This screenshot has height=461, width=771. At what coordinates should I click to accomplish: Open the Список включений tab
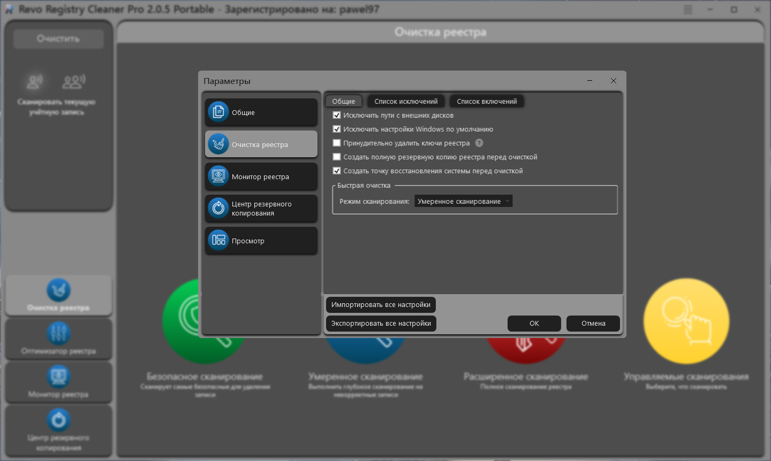click(487, 101)
